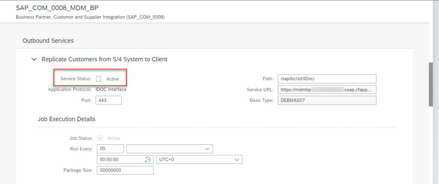This screenshot has height=184, width=439.
Task: Click the Job Execution Details heading
Action: [66, 119]
